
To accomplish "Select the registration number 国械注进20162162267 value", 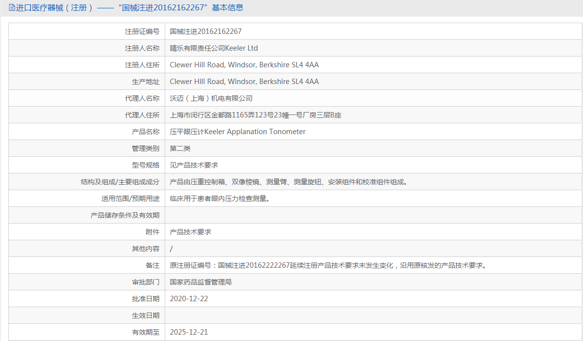I will click(205, 31).
